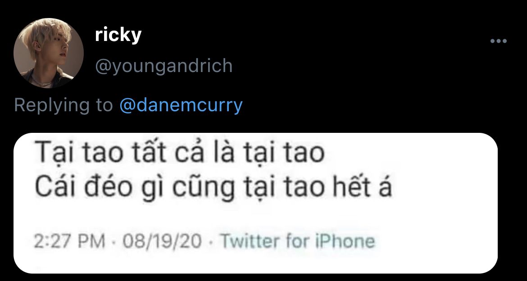Click the 2:27 PM timestamp in image
The image size is (527, 281).
coord(70,241)
